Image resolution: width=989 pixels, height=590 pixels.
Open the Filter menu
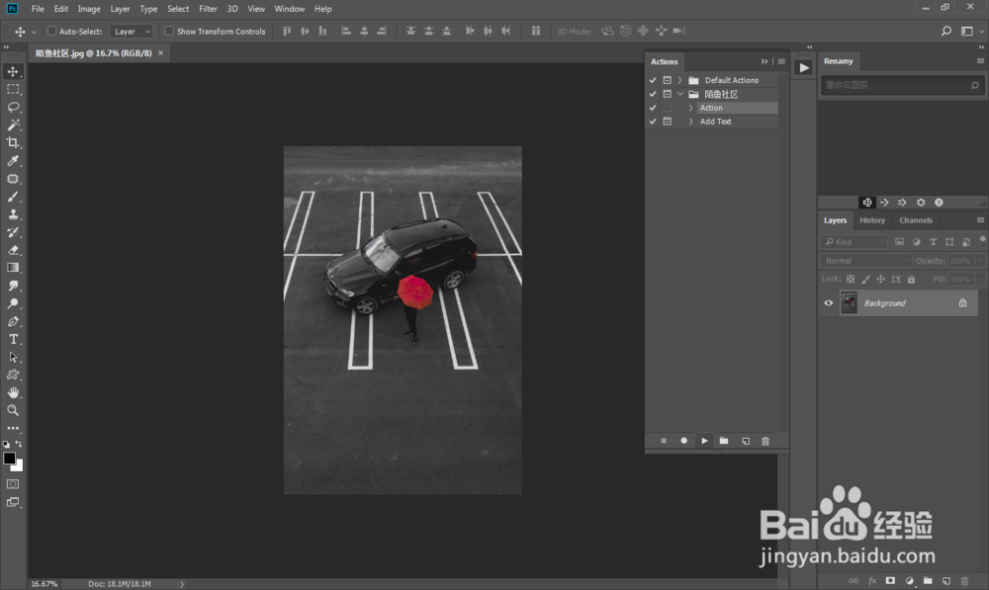point(208,9)
